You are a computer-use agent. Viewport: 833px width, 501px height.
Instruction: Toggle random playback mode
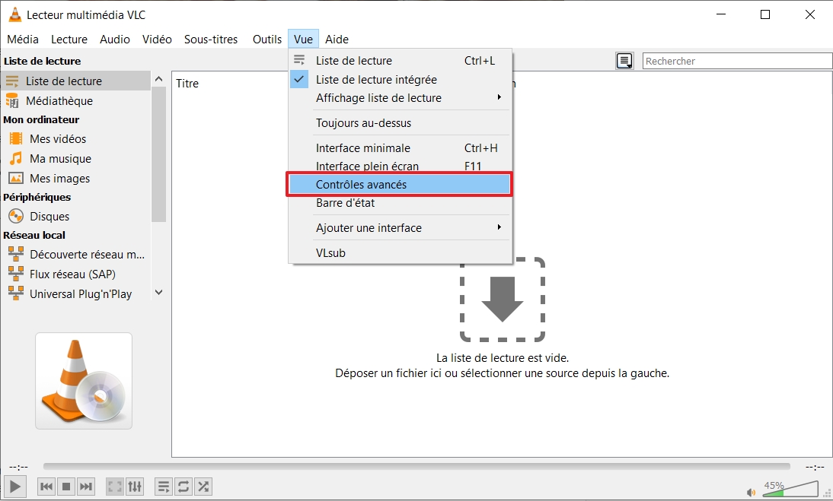click(x=203, y=487)
